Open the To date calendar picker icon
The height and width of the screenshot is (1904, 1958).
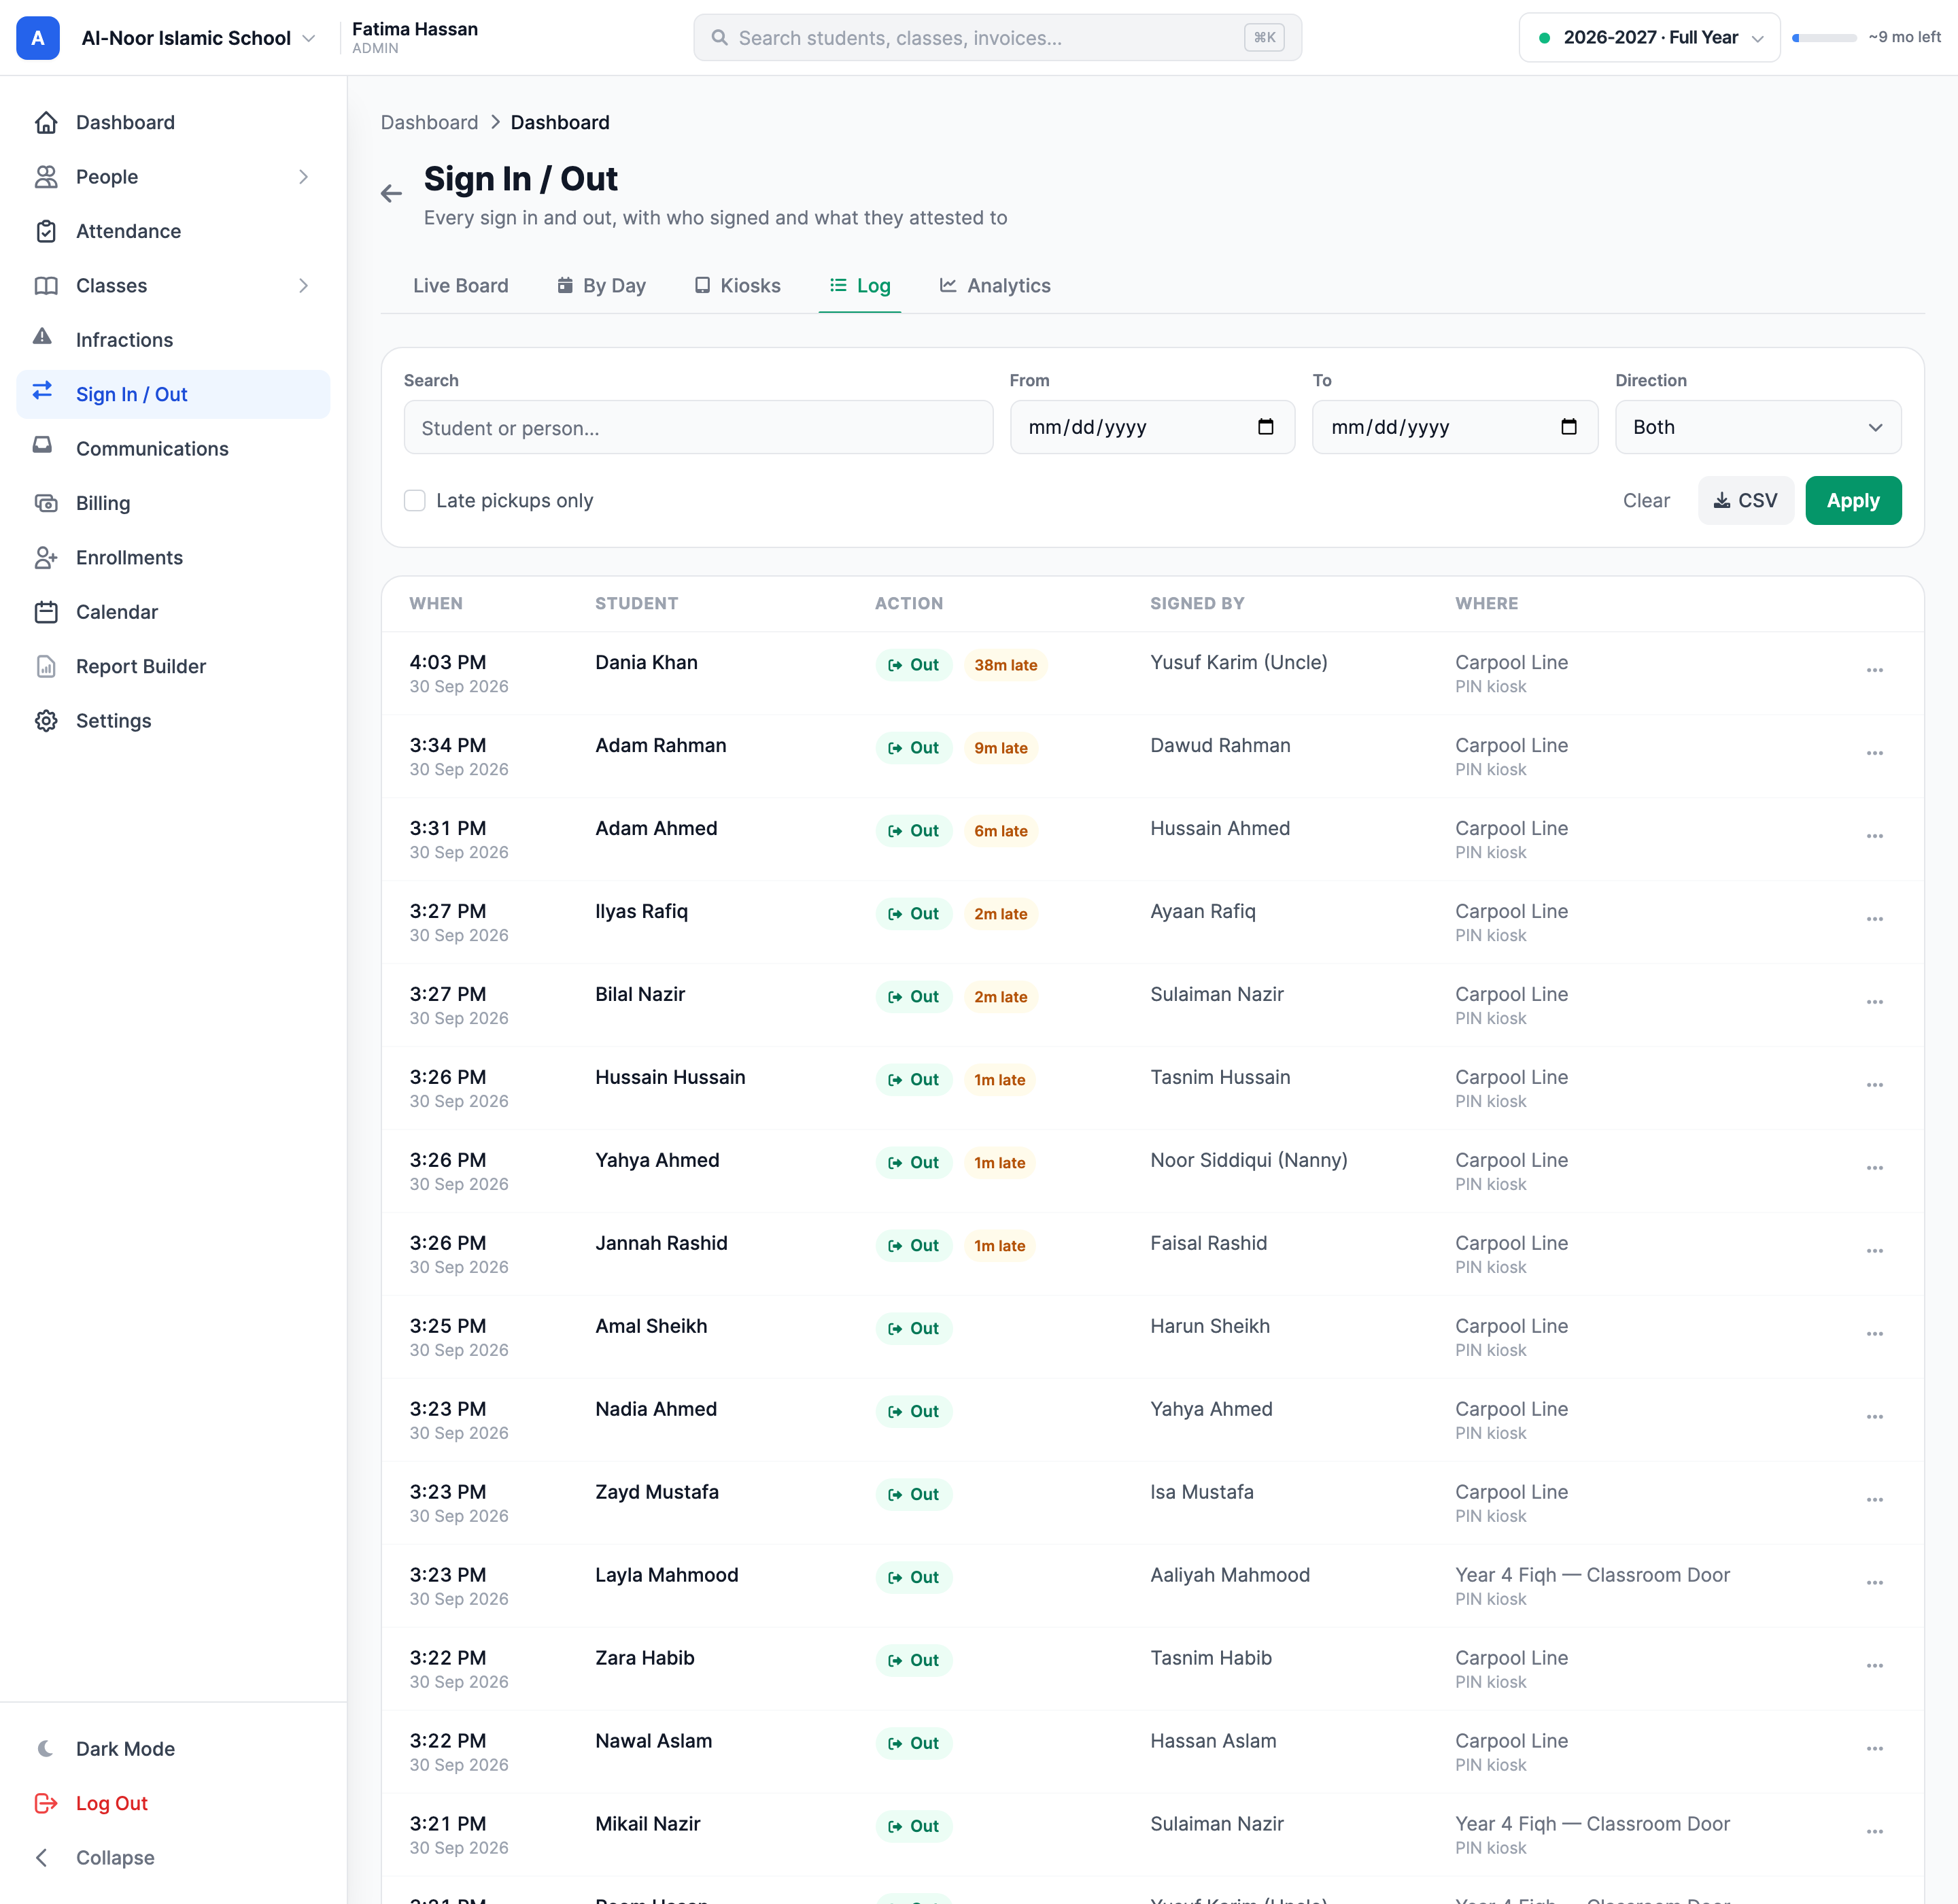(x=1568, y=427)
